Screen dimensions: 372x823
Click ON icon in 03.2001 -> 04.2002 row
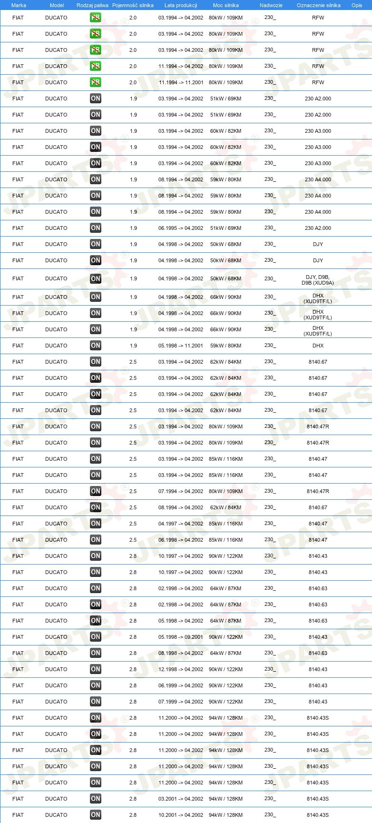coord(96,799)
